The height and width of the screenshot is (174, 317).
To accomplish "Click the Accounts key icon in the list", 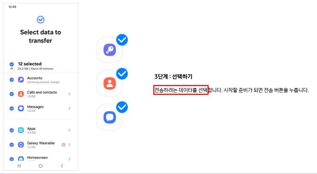I will point(21,79).
